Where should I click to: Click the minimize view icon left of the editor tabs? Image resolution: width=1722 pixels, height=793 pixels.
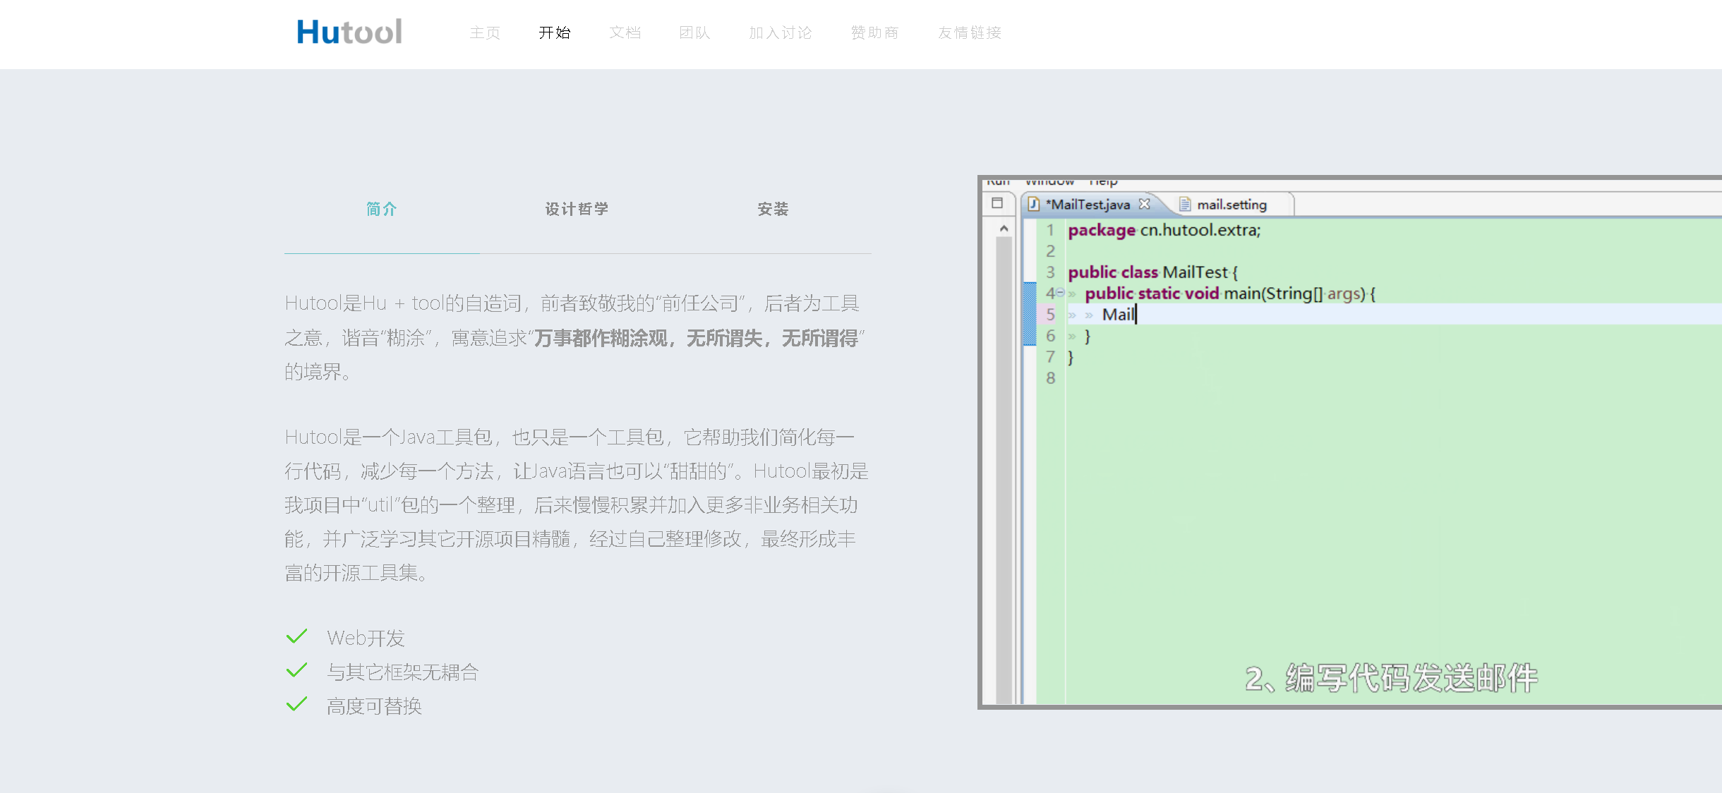pyautogui.click(x=997, y=203)
